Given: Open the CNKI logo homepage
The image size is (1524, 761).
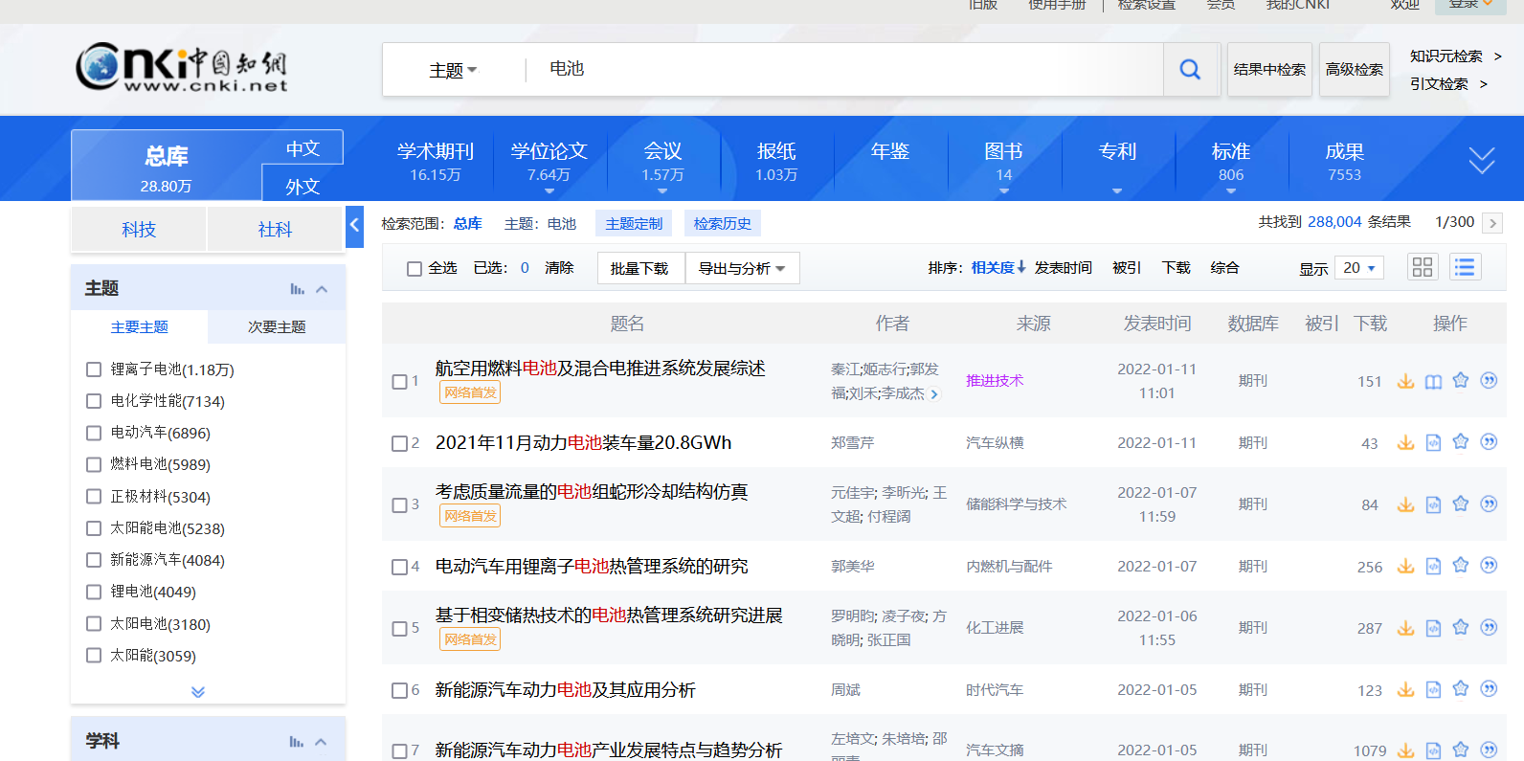Looking at the screenshot, I should pos(182,68).
